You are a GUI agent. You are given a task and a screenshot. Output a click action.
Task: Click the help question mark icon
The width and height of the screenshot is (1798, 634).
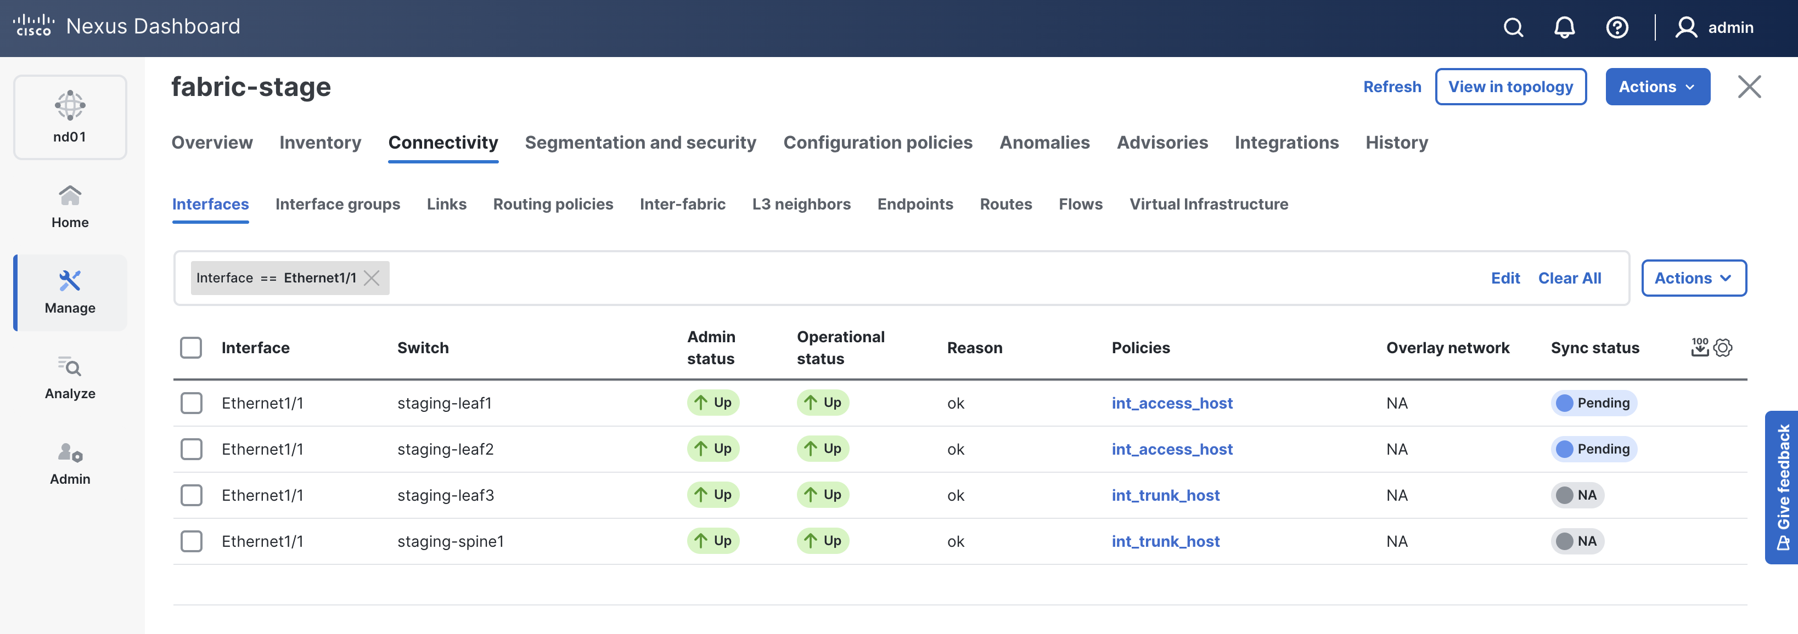pyautogui.click(x=1616, y=28)
